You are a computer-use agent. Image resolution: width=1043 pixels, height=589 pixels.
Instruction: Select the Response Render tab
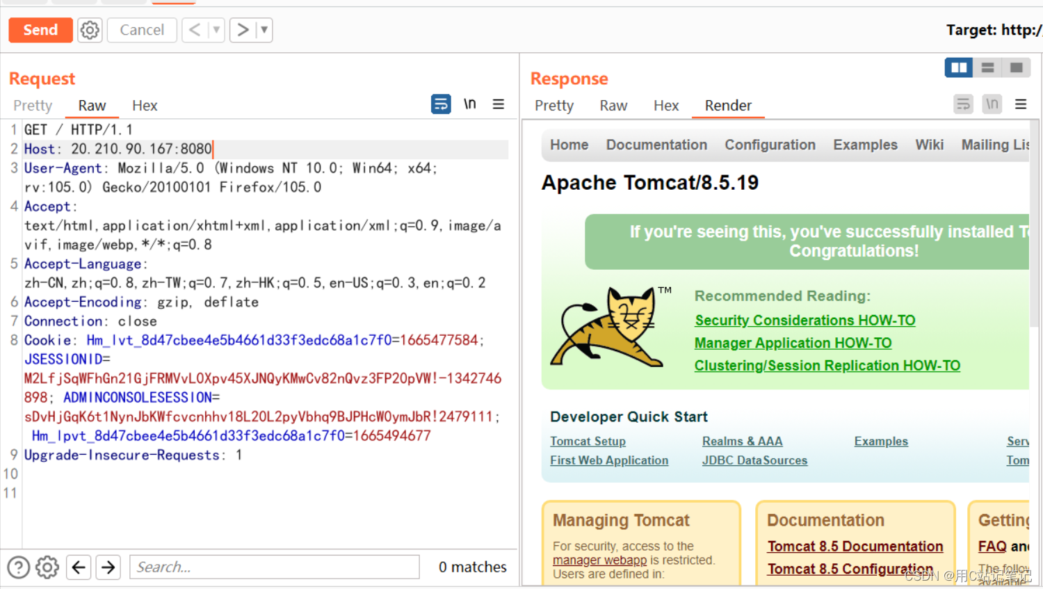point(728,106)
